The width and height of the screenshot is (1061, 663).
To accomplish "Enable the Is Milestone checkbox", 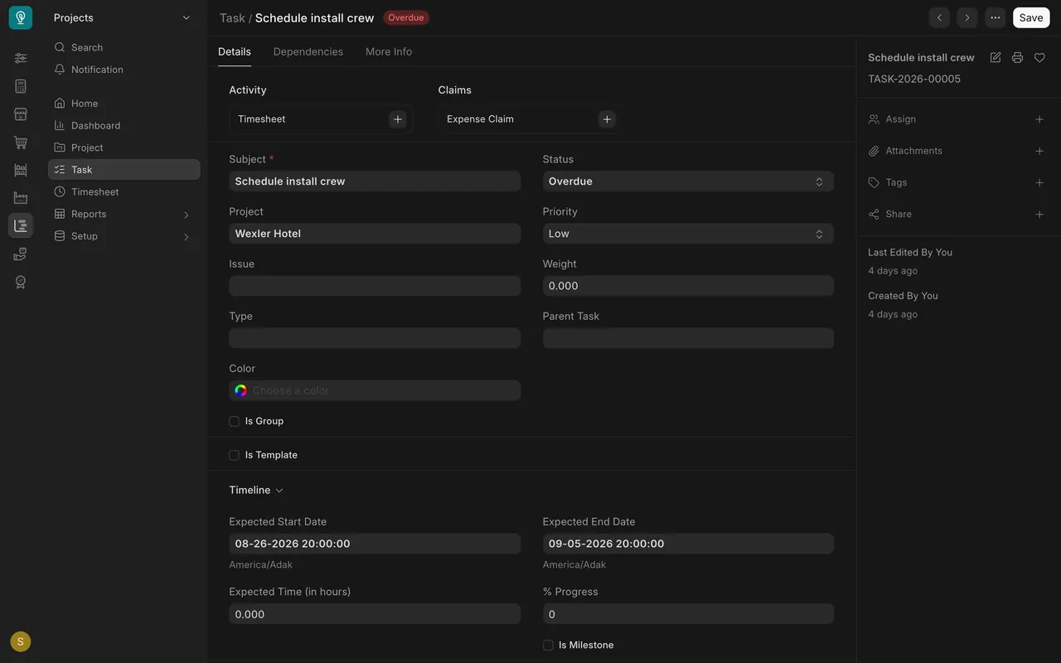I will coord(548,645).
